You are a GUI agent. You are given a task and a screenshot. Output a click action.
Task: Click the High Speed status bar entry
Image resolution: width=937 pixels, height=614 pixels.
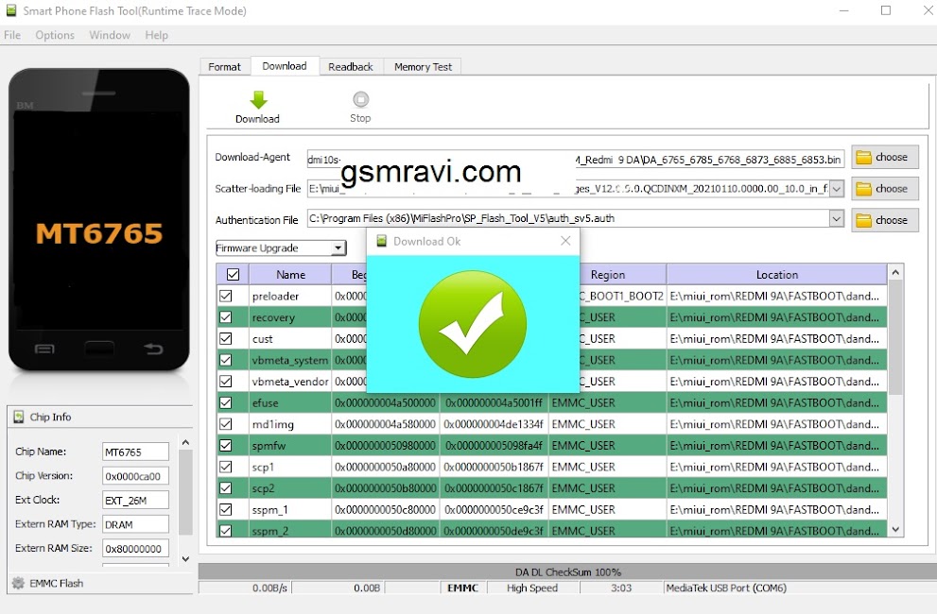tap(531, 588)
